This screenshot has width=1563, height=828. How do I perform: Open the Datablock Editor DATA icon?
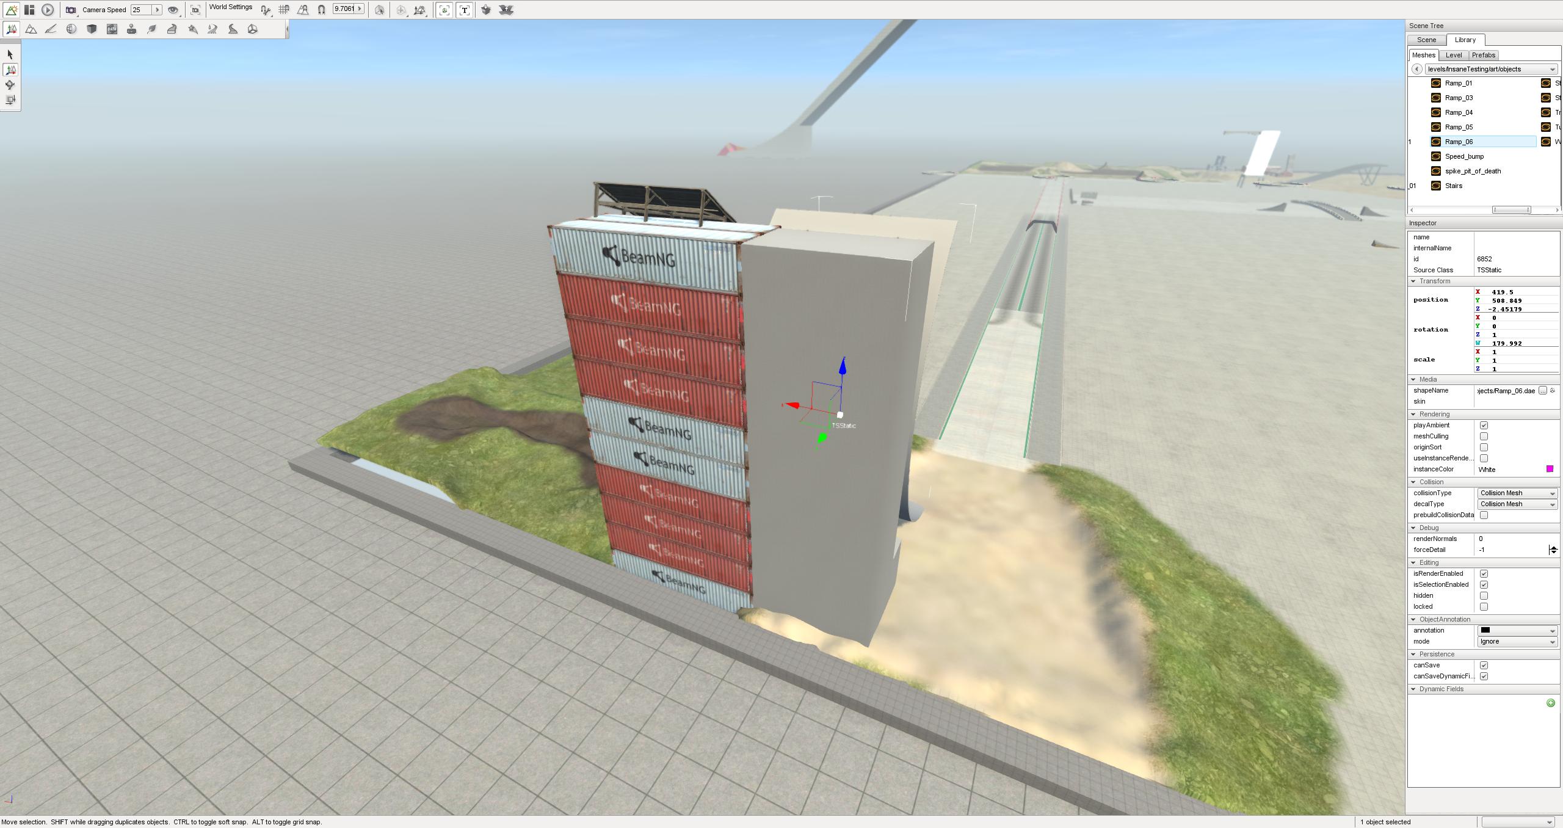tap(112, 29)
